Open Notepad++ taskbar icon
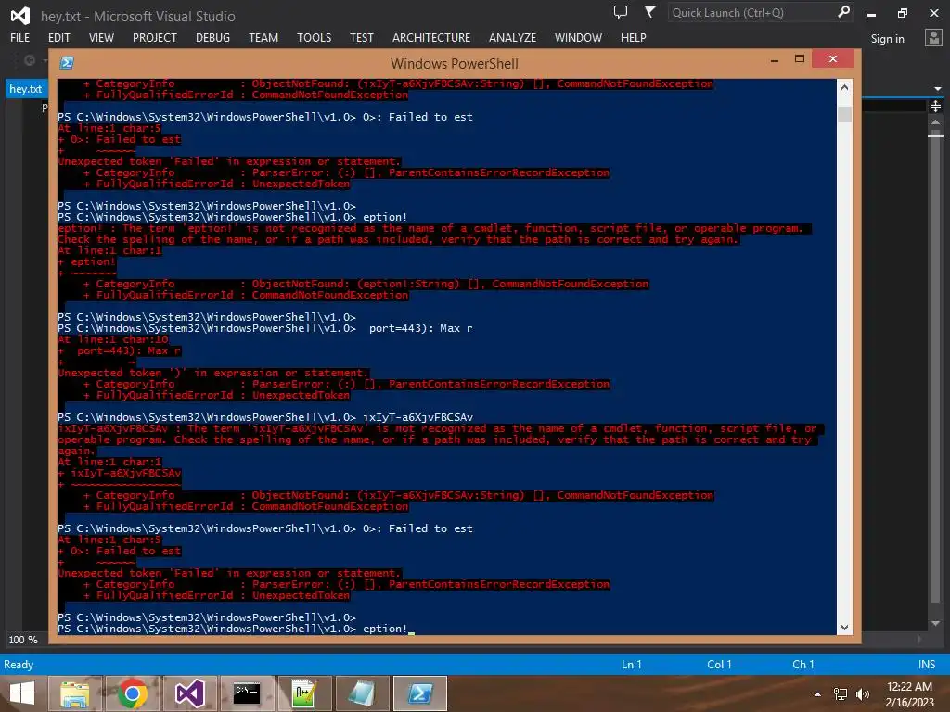 point(304,693)
